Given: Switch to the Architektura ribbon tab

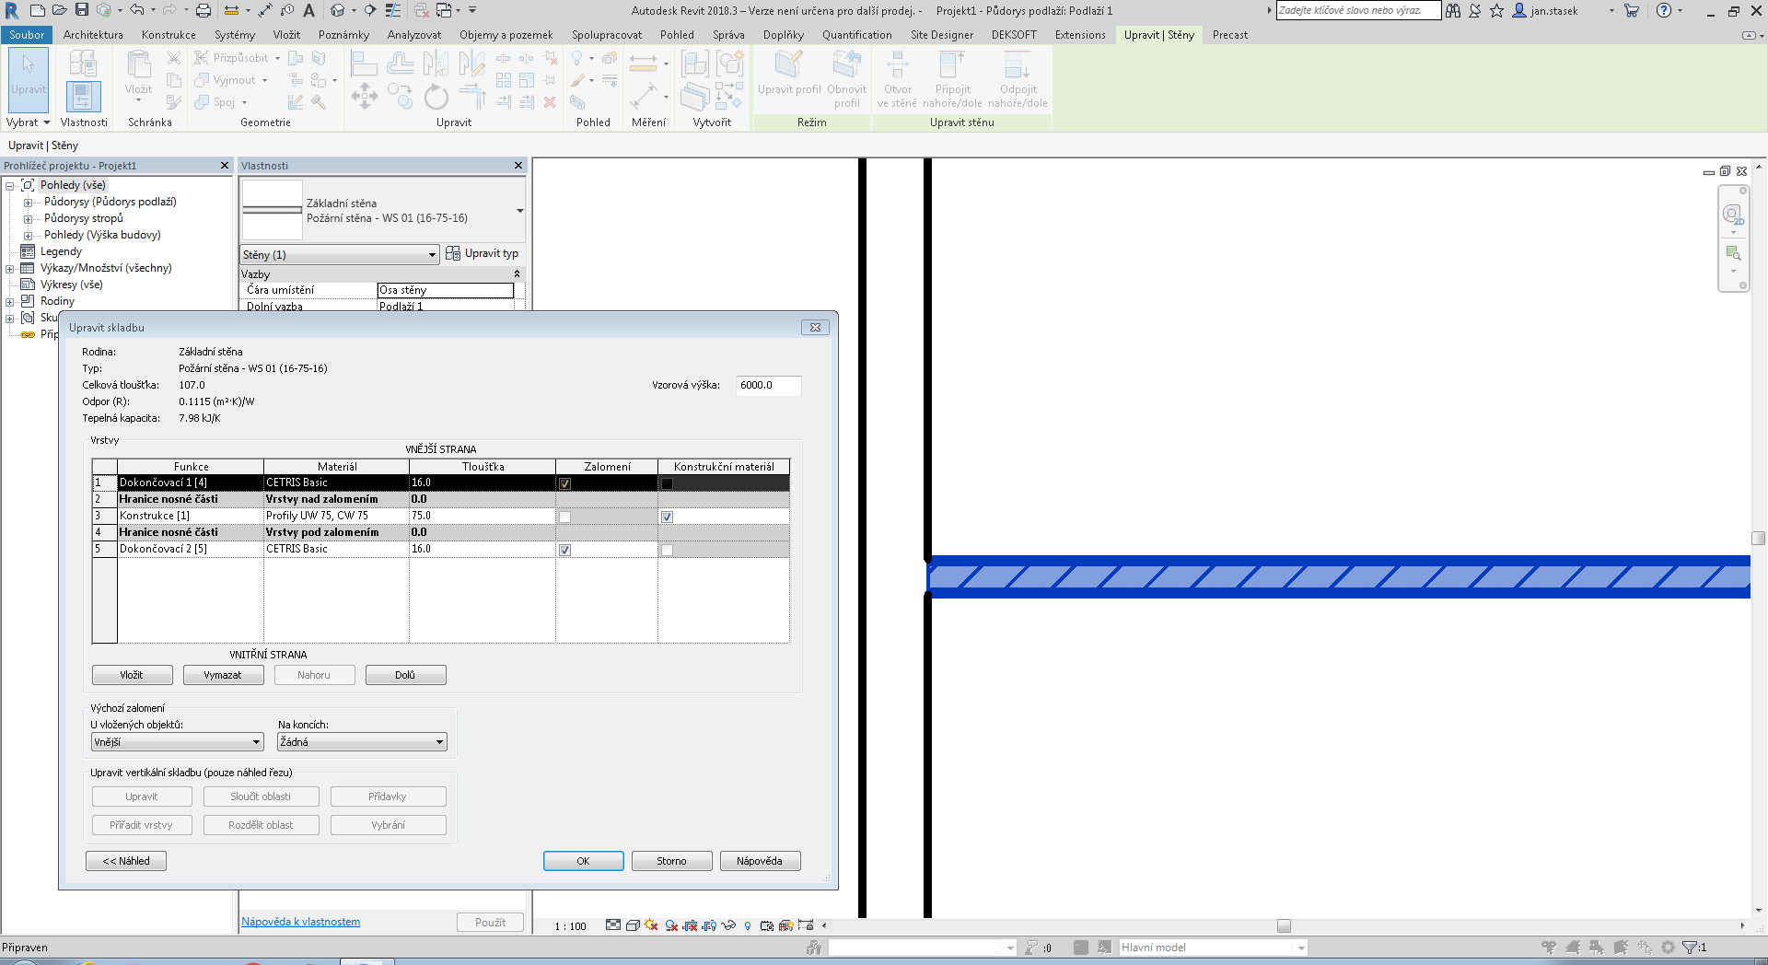Looking at the screenshot, I should pos(93,35).
